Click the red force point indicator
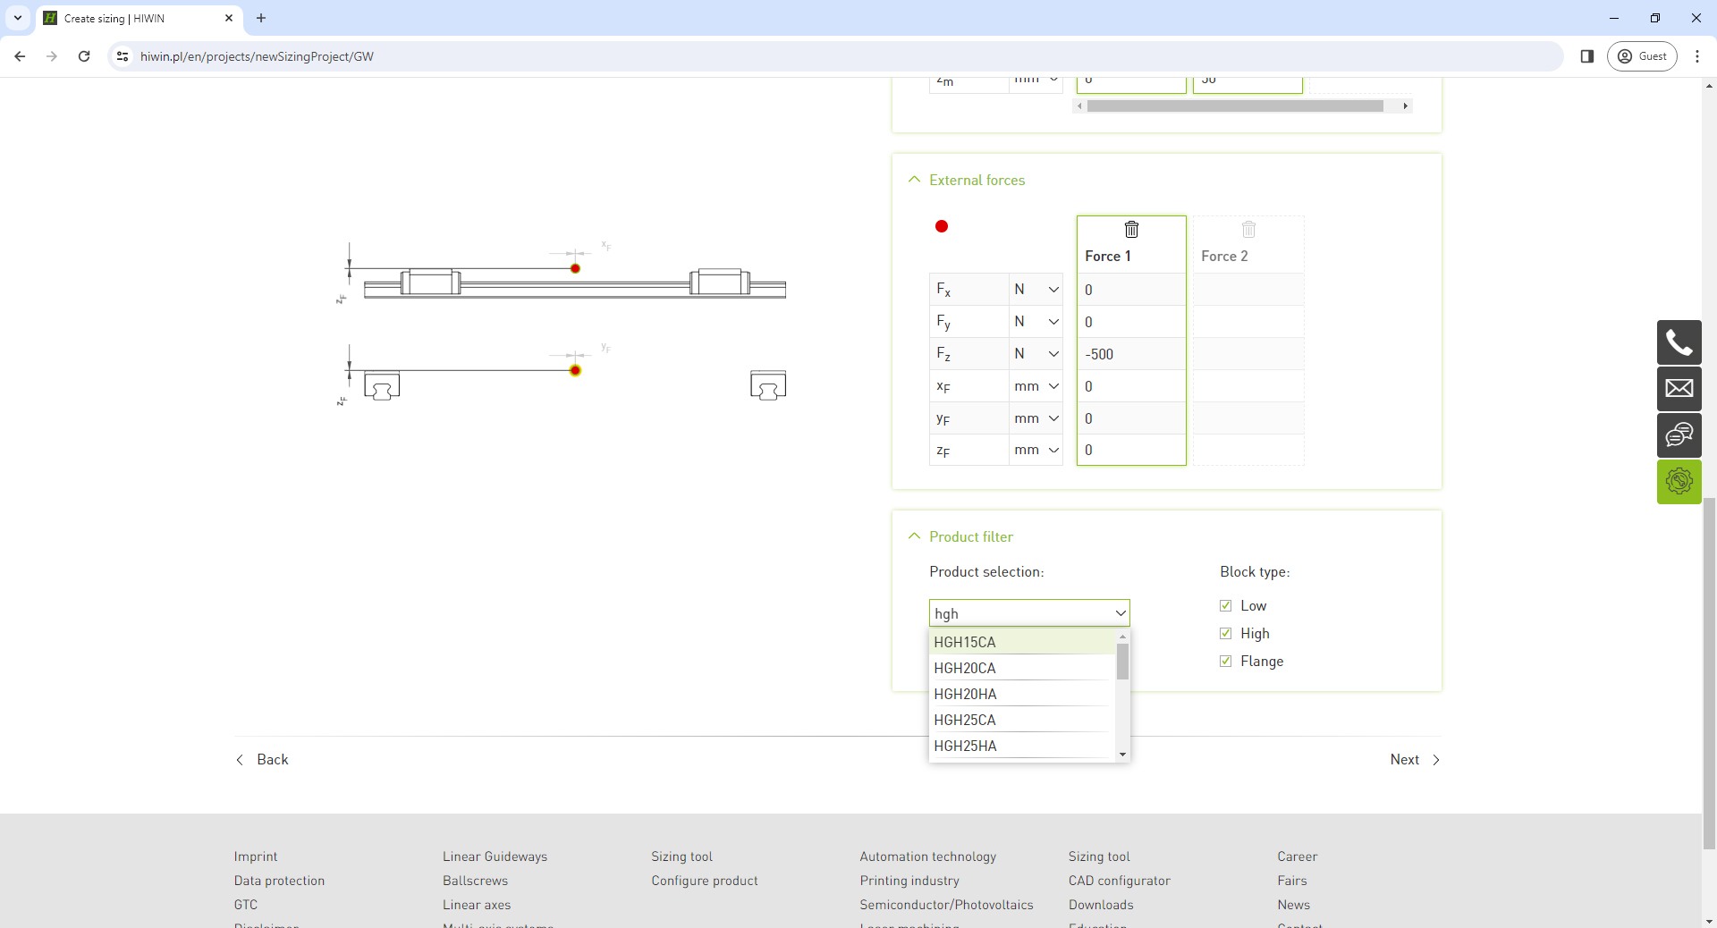The width and height of the screenshot is (1717, 928). click(x=941, y=226)
